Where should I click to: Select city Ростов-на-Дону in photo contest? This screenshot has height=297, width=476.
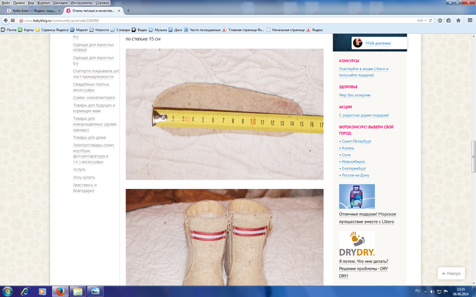tap(355, 175)
